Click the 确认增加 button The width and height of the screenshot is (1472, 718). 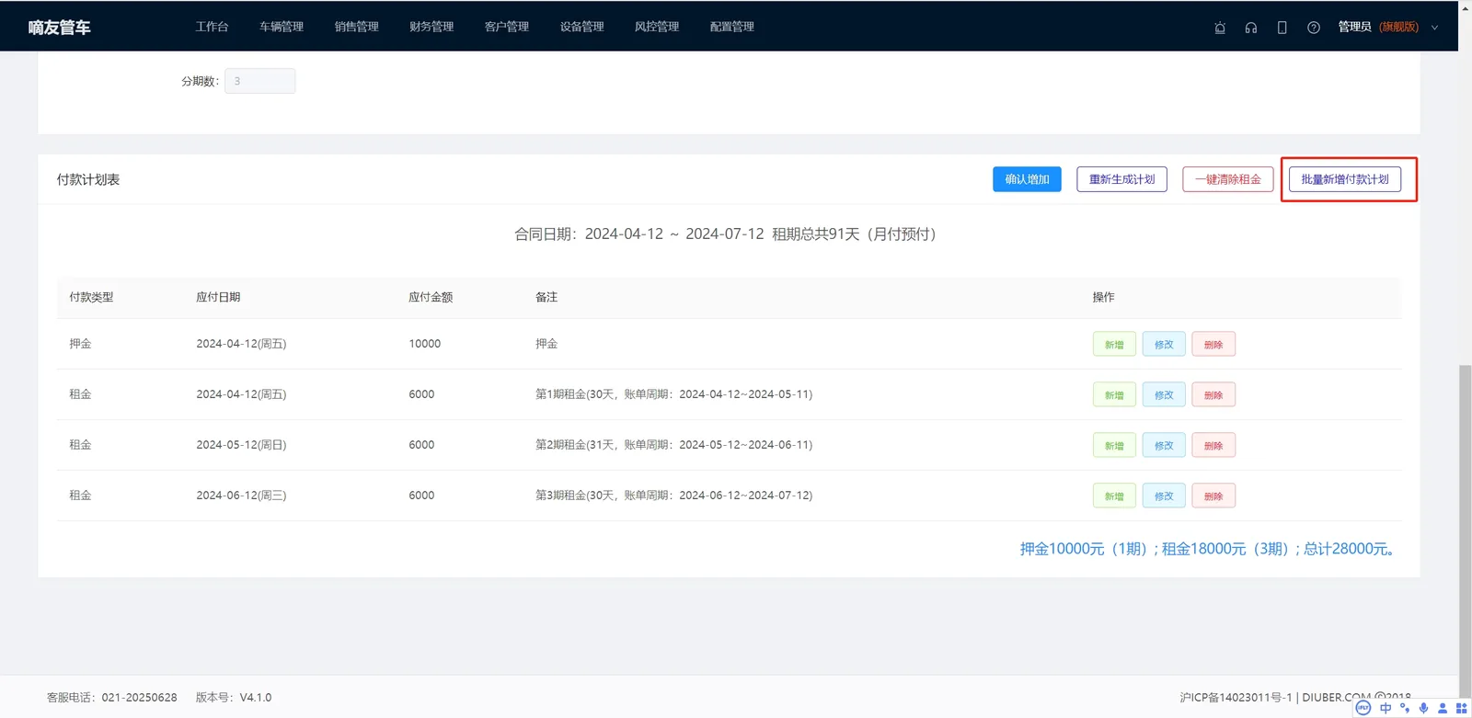pos(1027,179)
